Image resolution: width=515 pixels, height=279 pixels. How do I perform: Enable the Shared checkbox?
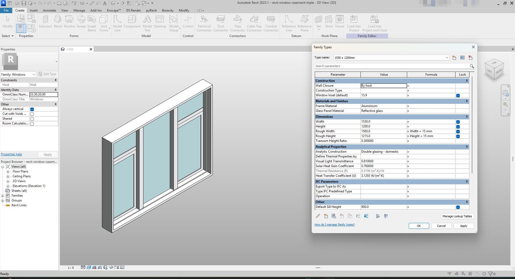(32, 119)
